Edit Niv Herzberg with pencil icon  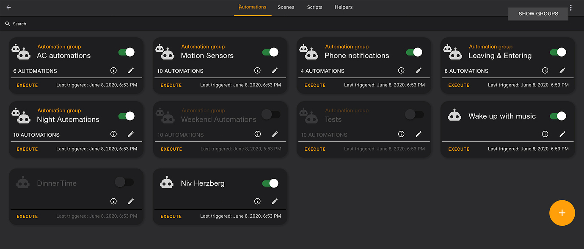(x=275, y=202)
